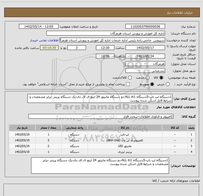The width and height of the screenshot is (203, 196).
Task: Click the date 1402/05/19 in لپ تاپ row
Action: pos(22,134)
